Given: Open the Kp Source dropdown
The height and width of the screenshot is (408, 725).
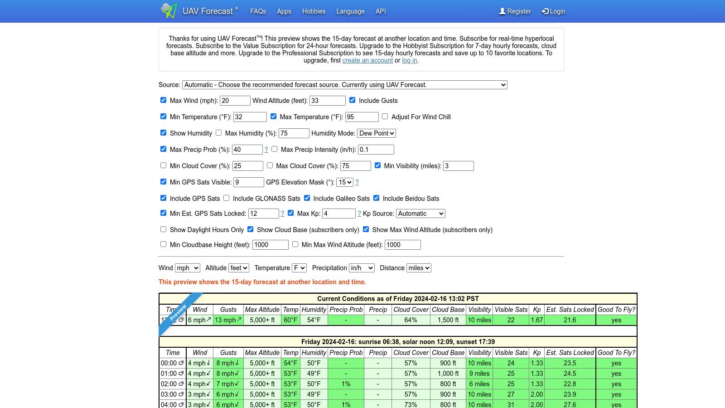Looking at the screenshot, I should pos(421,214).
